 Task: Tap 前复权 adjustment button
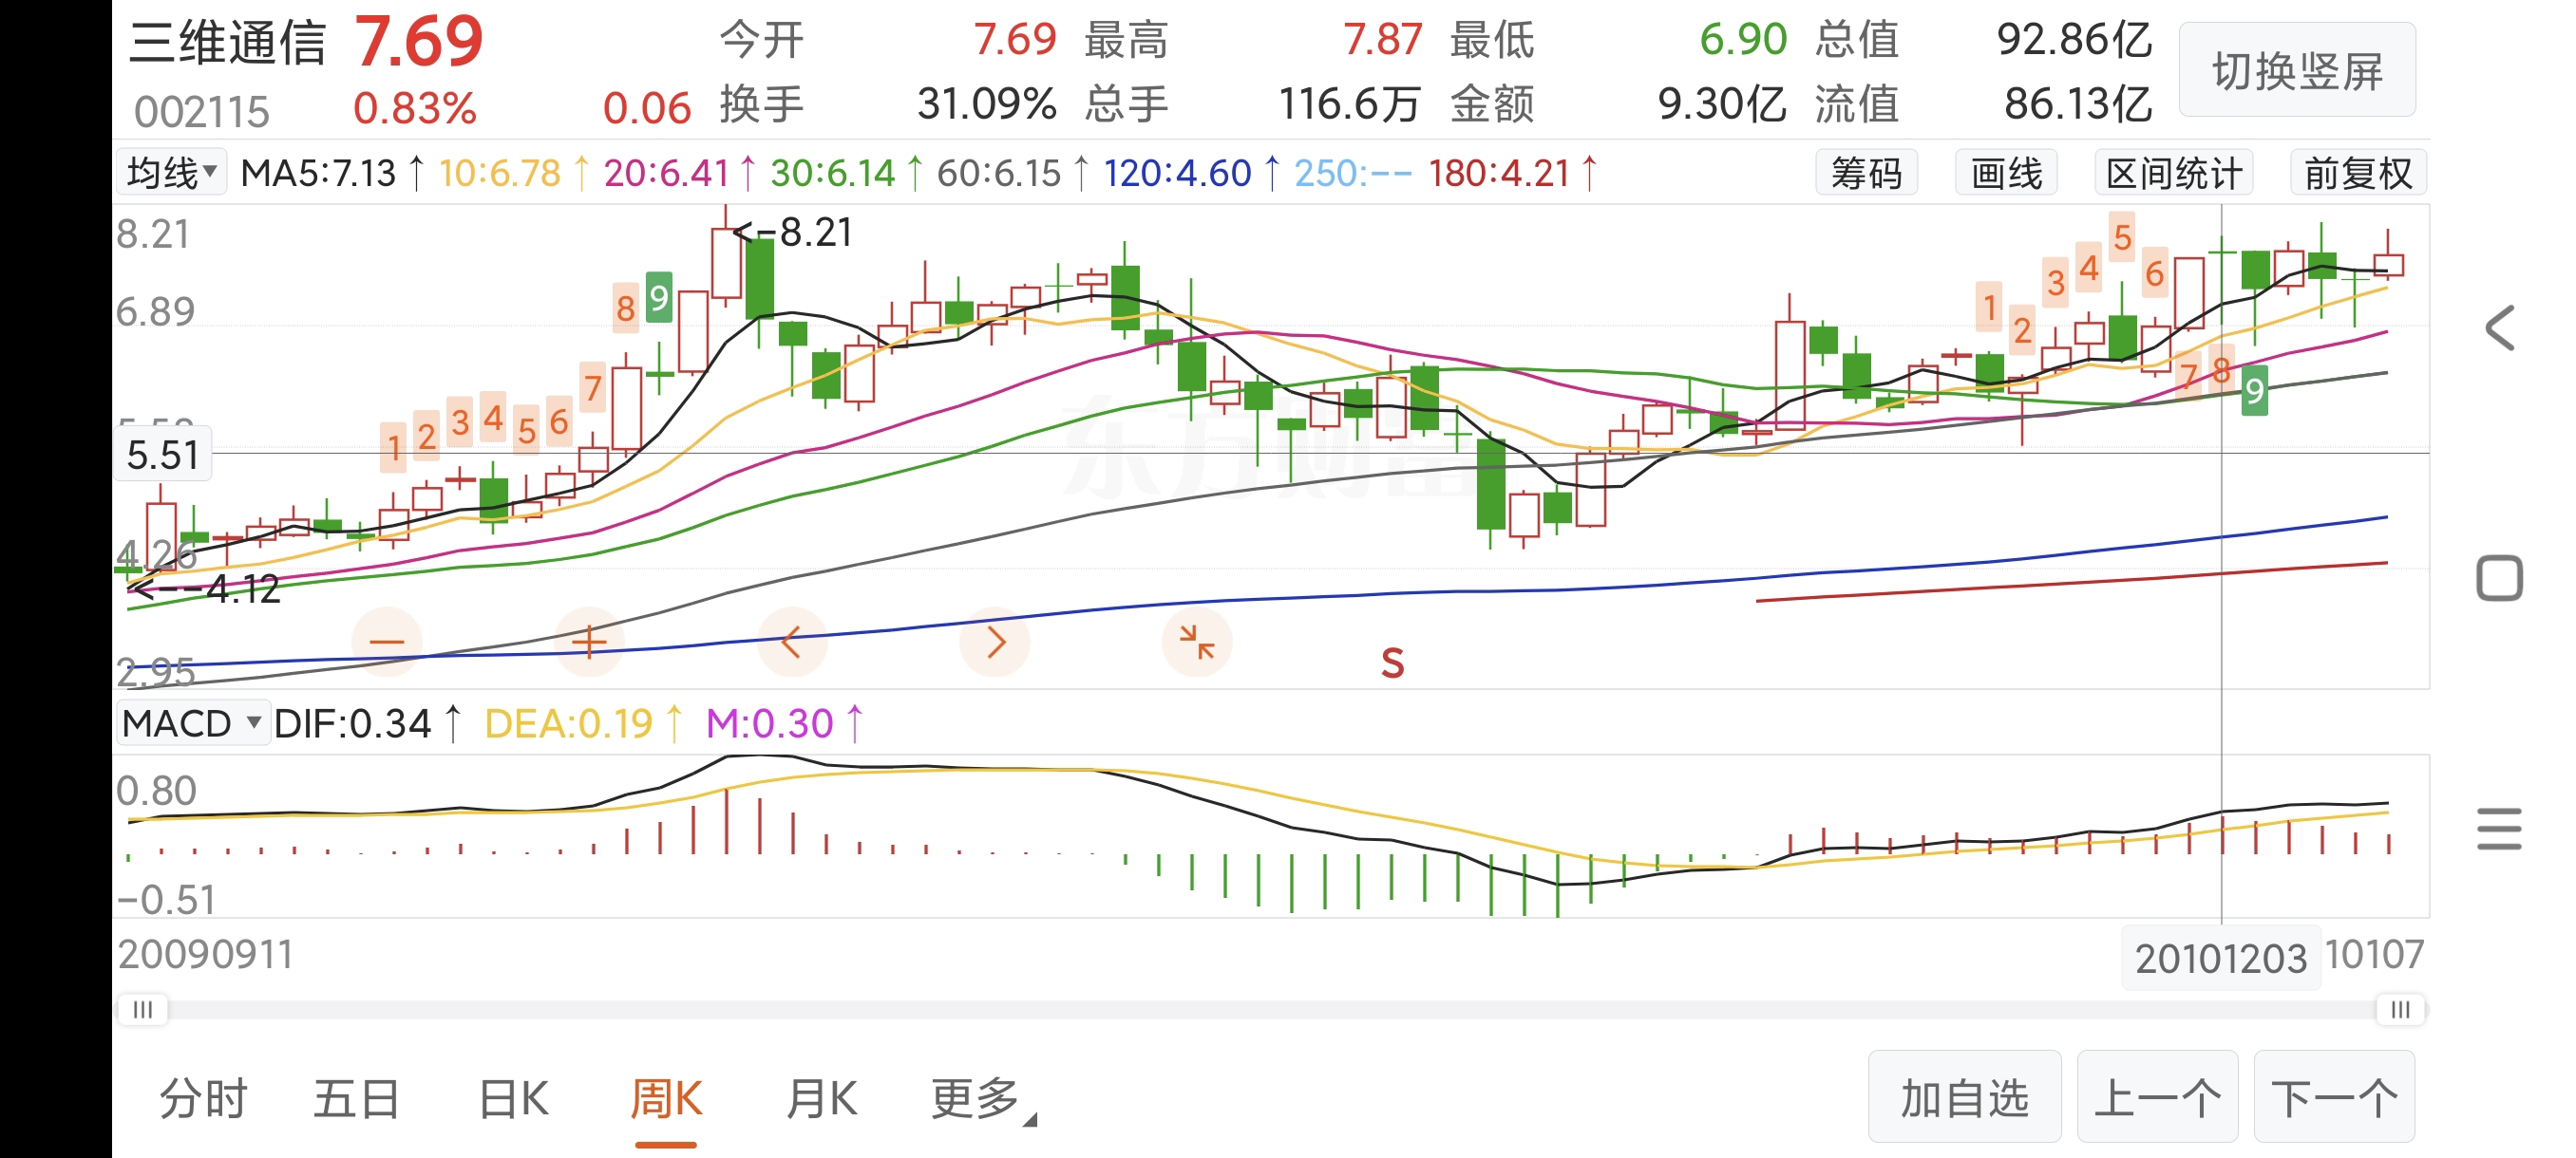(2358, 173)
